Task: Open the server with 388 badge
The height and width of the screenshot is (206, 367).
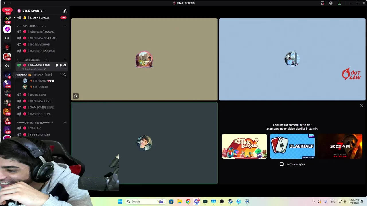Action: [x=7, y=111]
